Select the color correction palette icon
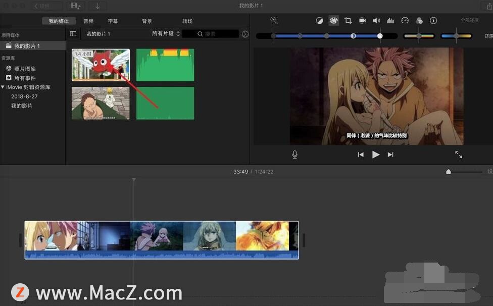The image size is (493, 306). pos(333,21)
